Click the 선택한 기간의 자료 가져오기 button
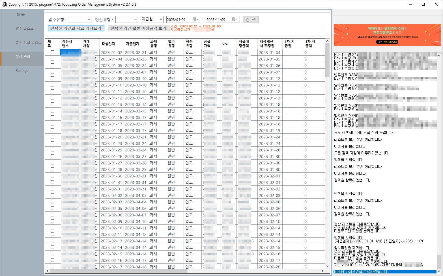The height and width of the screenshot is (276, 443). tap(76, 28)
